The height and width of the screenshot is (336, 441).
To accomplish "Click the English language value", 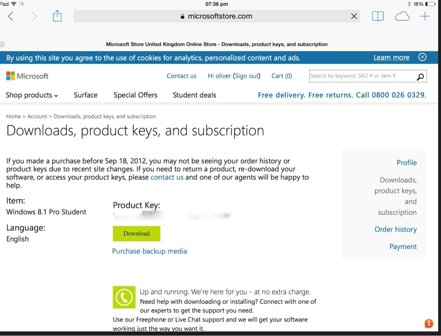I will [x=17, y=239].
